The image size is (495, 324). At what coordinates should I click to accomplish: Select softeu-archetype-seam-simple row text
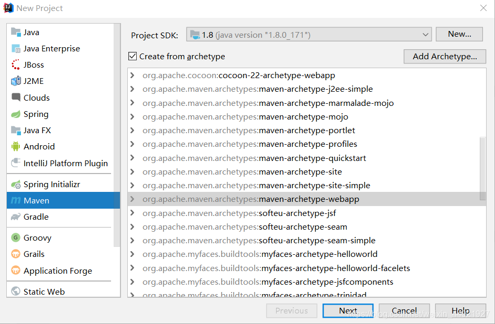(259, 240)
